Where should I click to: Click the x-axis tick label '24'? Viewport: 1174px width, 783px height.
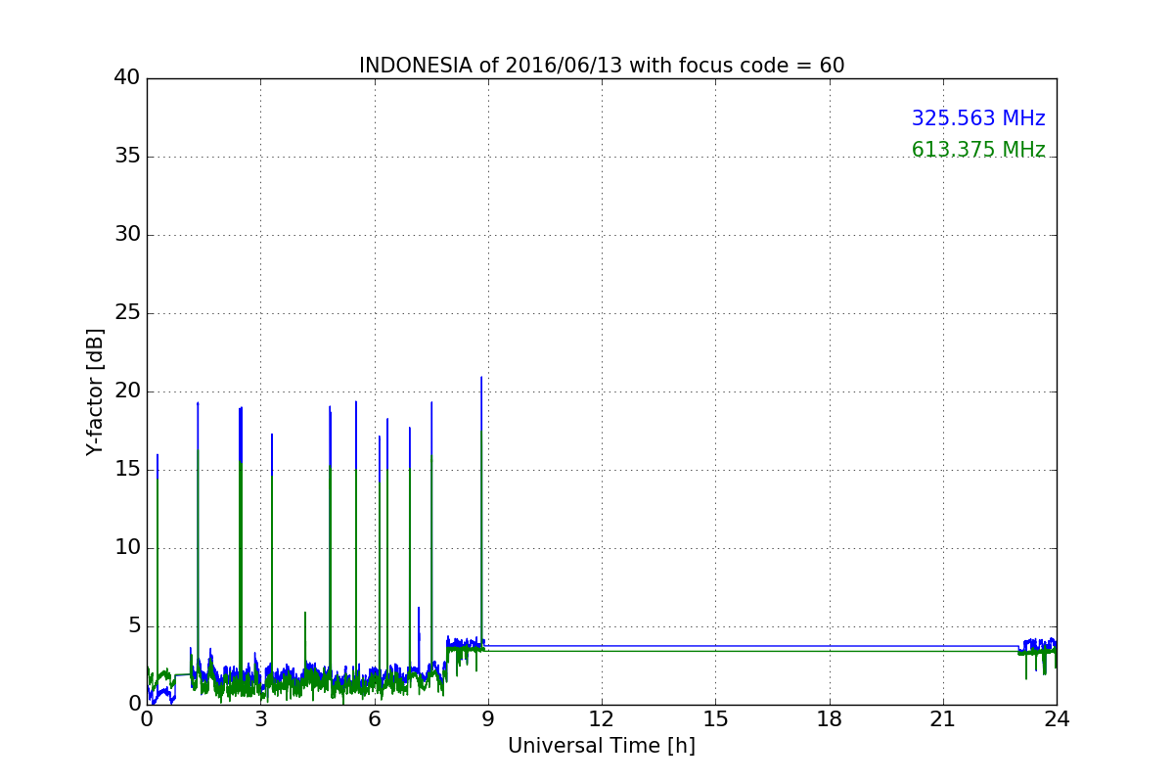1057,719
